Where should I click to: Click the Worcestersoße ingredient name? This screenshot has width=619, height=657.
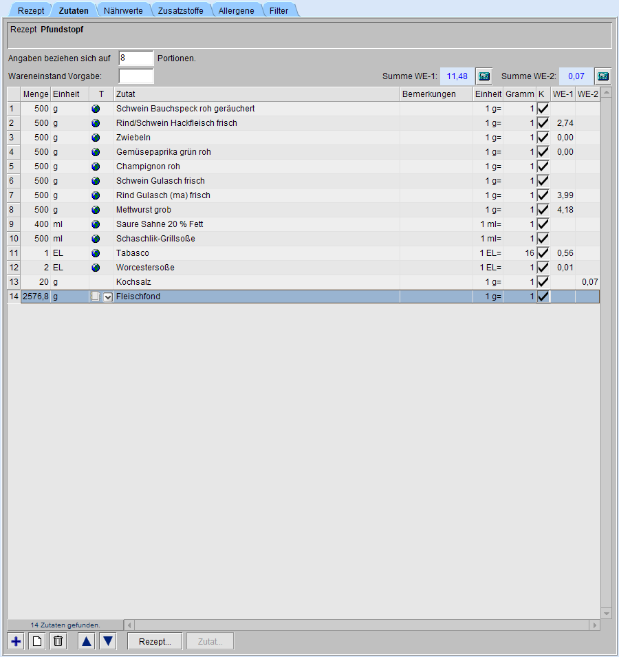(x=145, y=268)
